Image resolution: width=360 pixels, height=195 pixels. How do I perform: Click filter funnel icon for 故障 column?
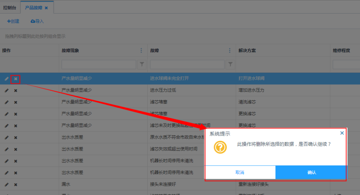[230, 64]
